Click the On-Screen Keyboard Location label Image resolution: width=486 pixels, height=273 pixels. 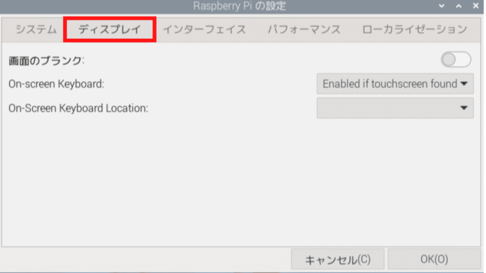click(78, 108)
